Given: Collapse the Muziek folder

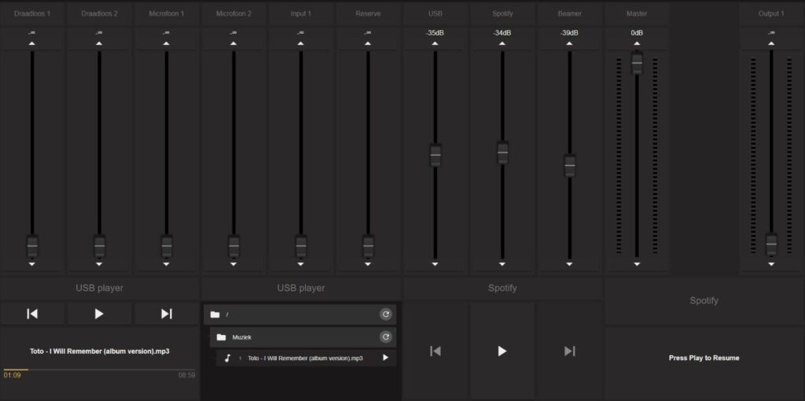Looking at the screenshot, I should (x=303, y=337).
